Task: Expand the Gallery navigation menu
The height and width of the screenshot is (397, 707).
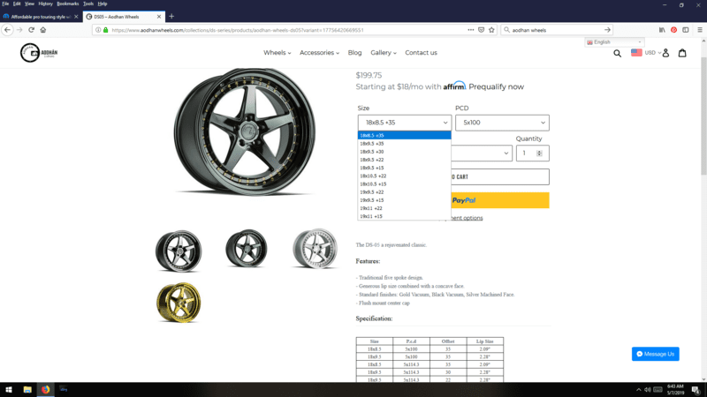Action: pos(384,53)
